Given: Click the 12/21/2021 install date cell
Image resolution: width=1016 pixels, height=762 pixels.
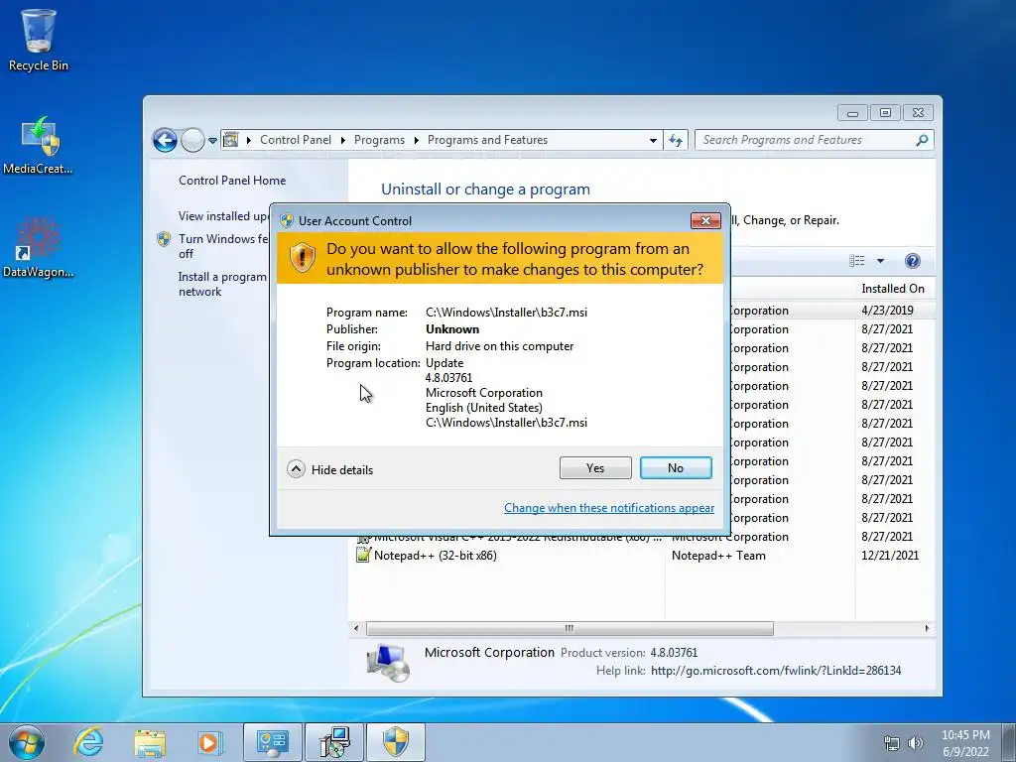Looking at the screenshot, I should point(890,556).
